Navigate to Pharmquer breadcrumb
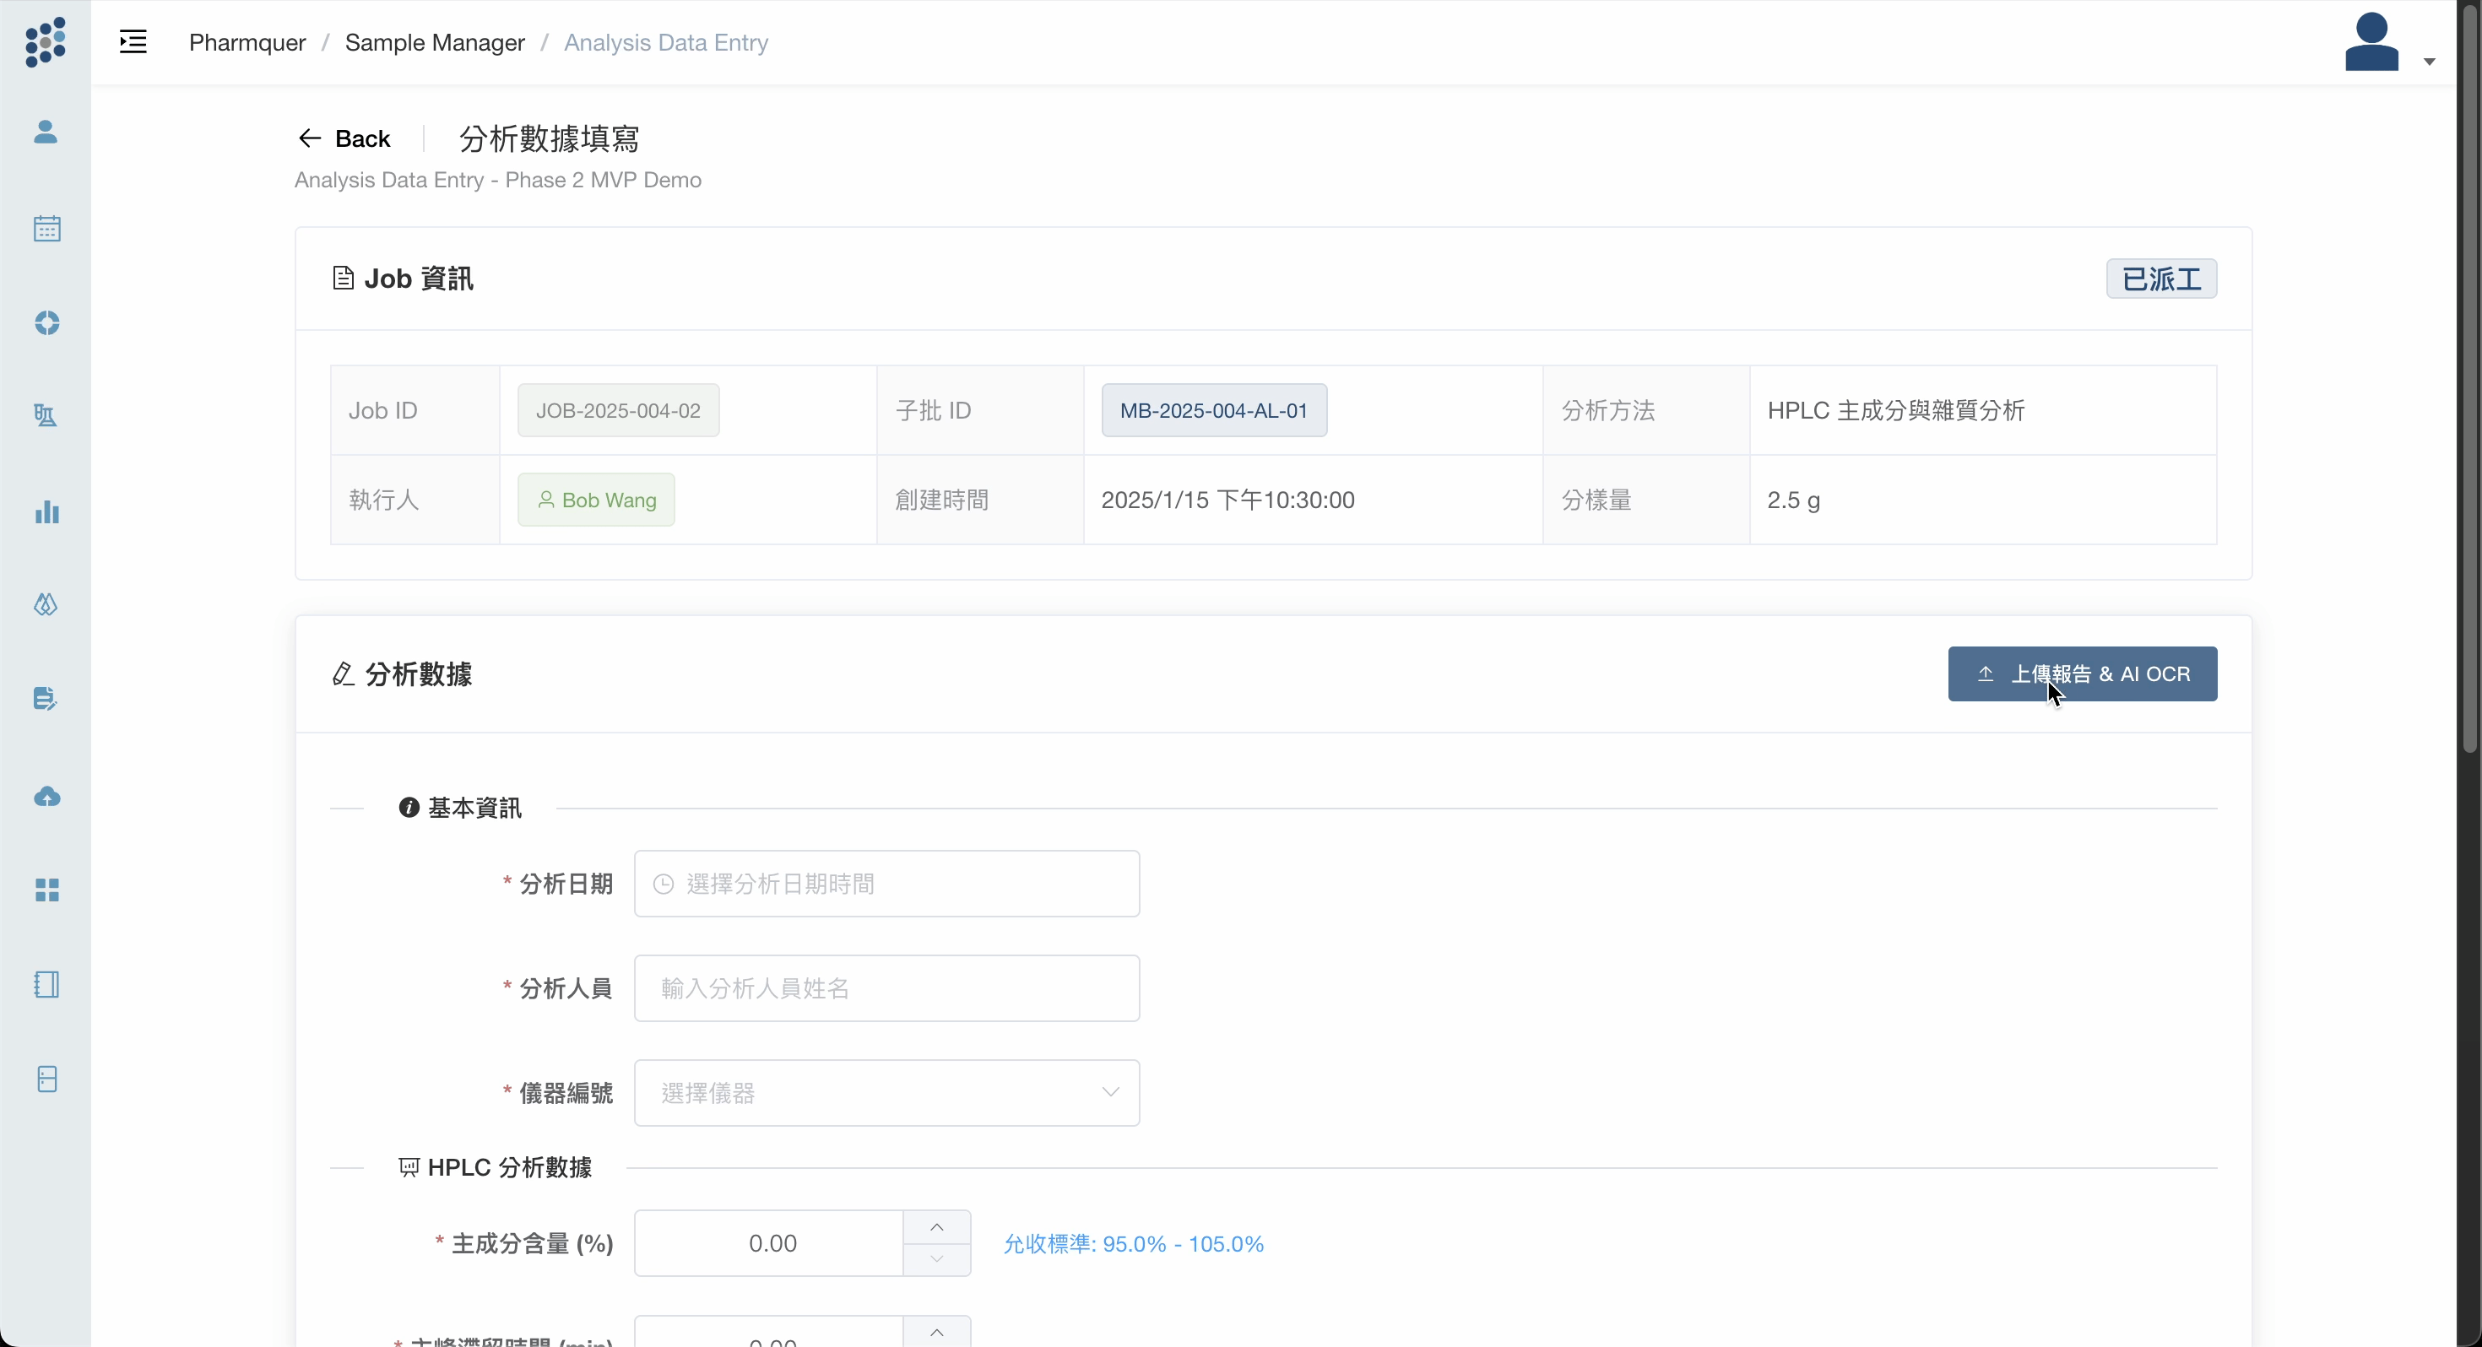Screen dimensions: 2482x1347 point(247,42)
